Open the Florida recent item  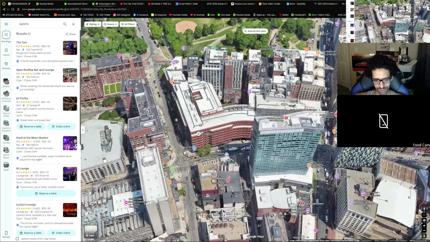[x=6, y=139]
